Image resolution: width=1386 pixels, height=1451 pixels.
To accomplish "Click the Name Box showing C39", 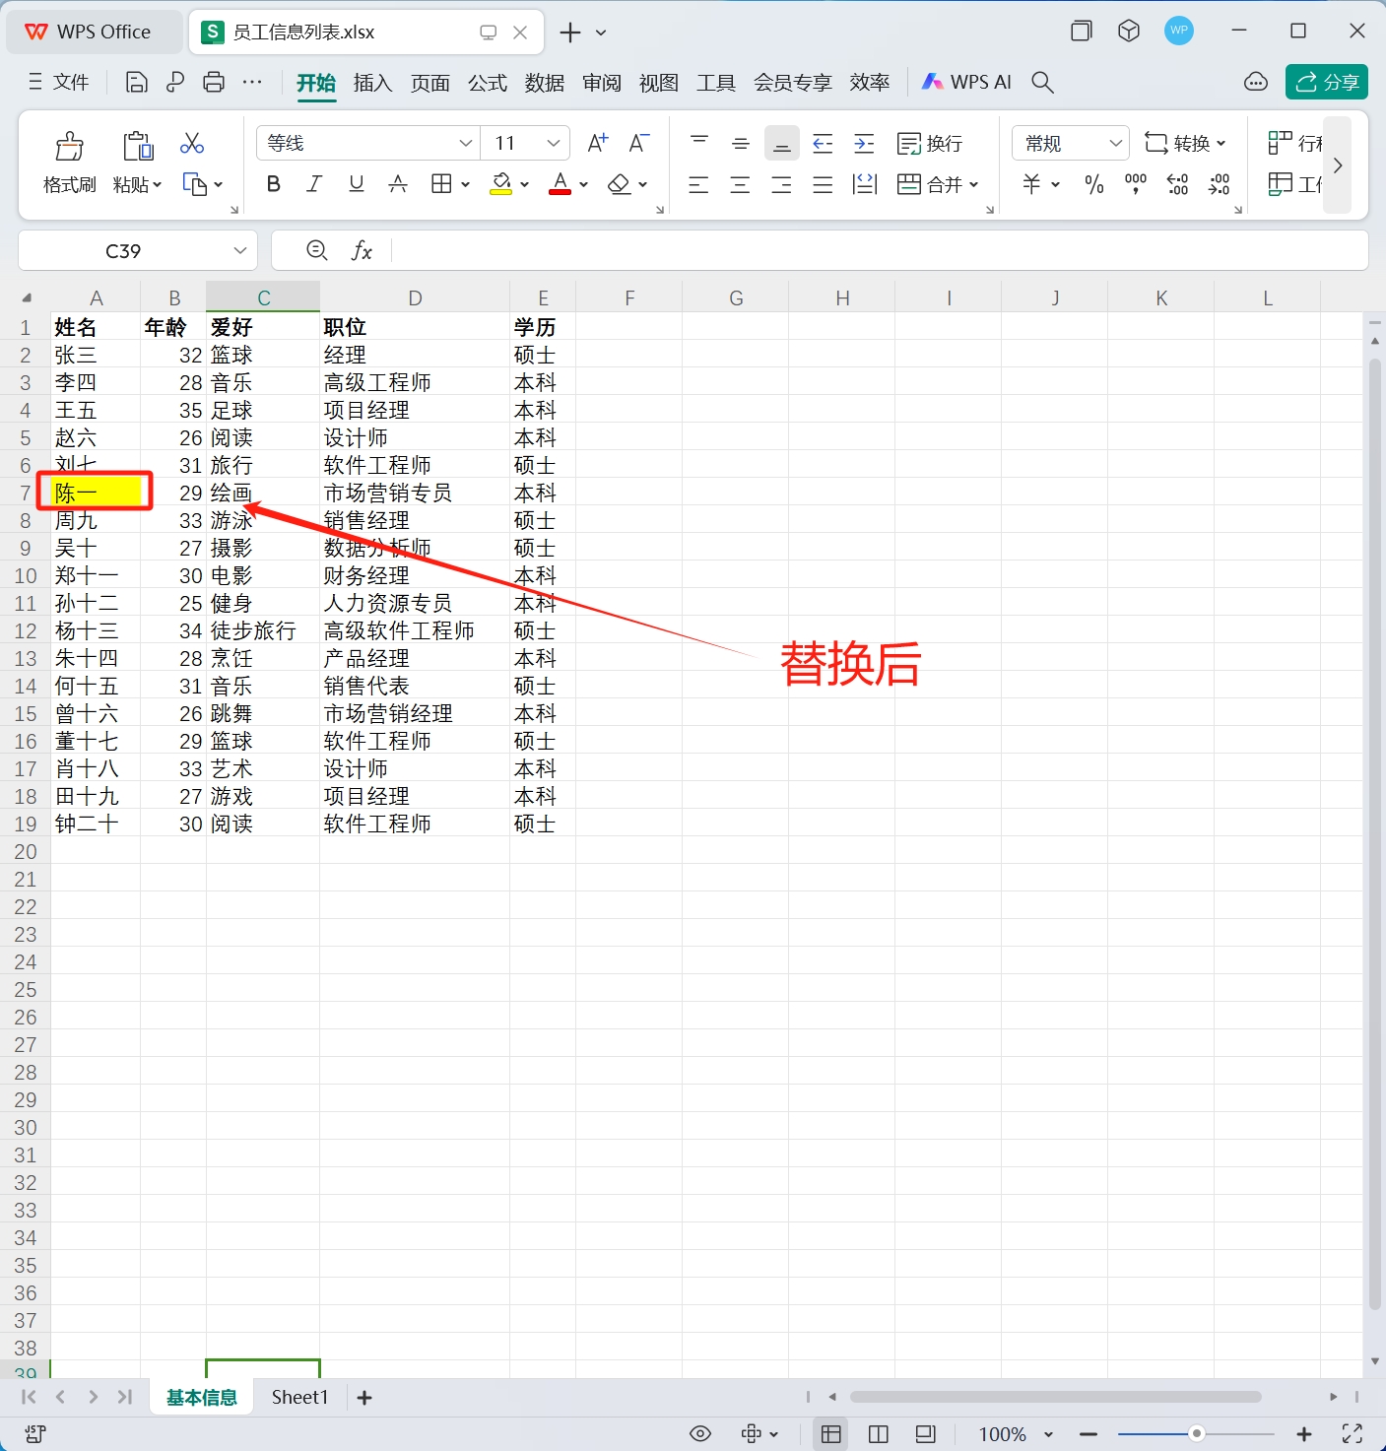I will [x=125, y=250].
